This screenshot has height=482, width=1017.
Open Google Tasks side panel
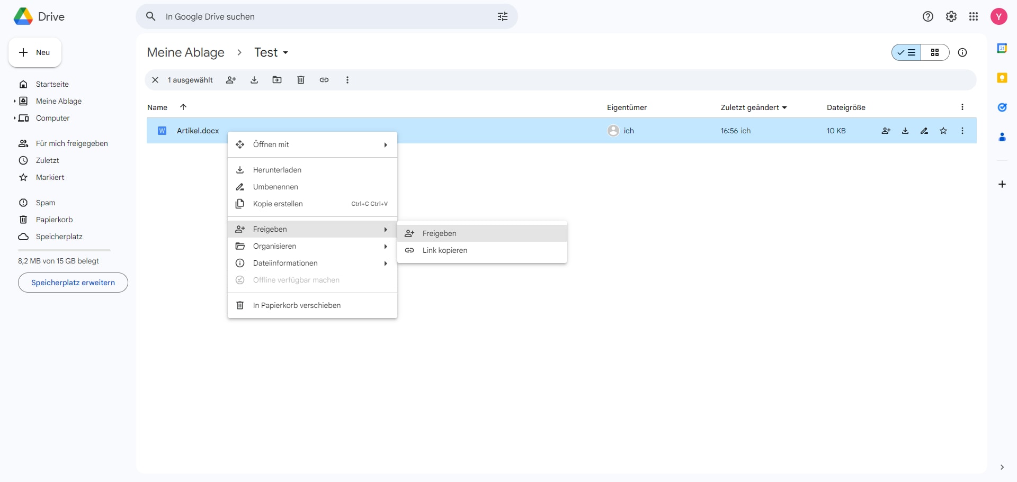click(1002, 107)
